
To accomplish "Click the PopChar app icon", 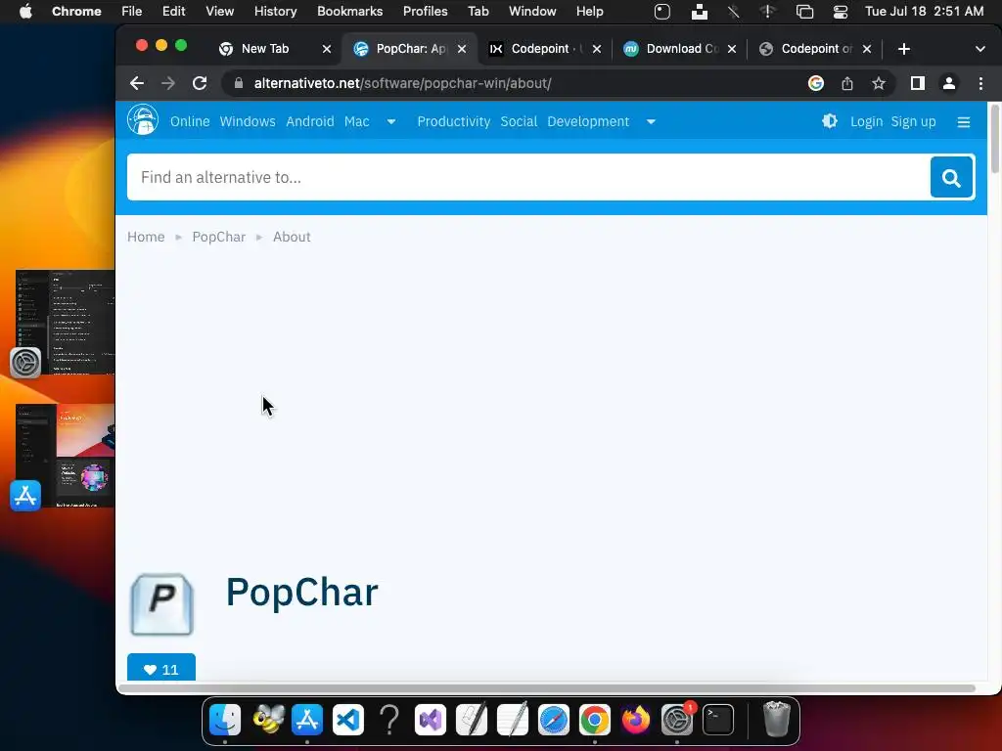I will click(161, 604).
